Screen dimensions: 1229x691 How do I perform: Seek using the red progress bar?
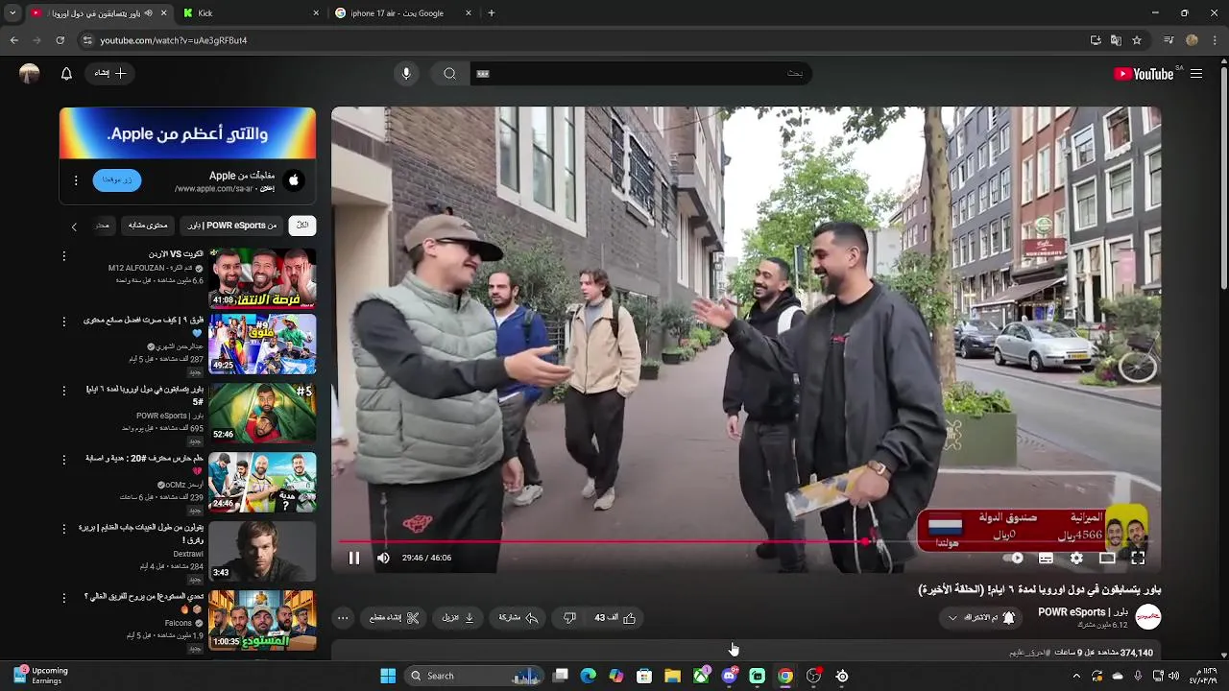746,541
